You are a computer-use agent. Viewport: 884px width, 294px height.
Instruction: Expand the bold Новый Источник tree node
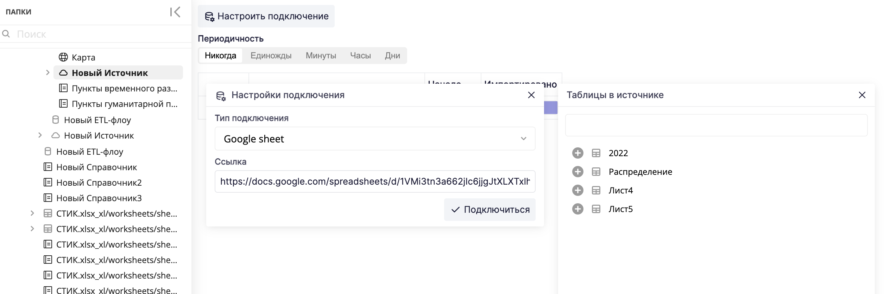(48, 72)
